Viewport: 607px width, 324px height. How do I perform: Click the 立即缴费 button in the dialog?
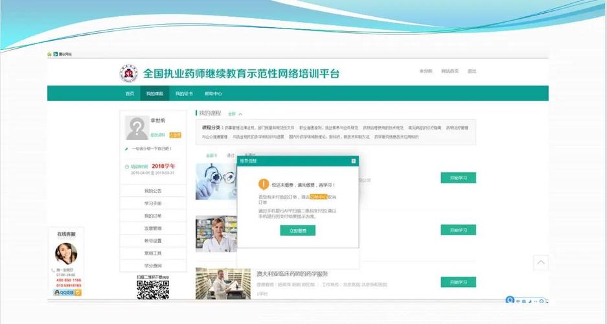(x=298, y=230)
